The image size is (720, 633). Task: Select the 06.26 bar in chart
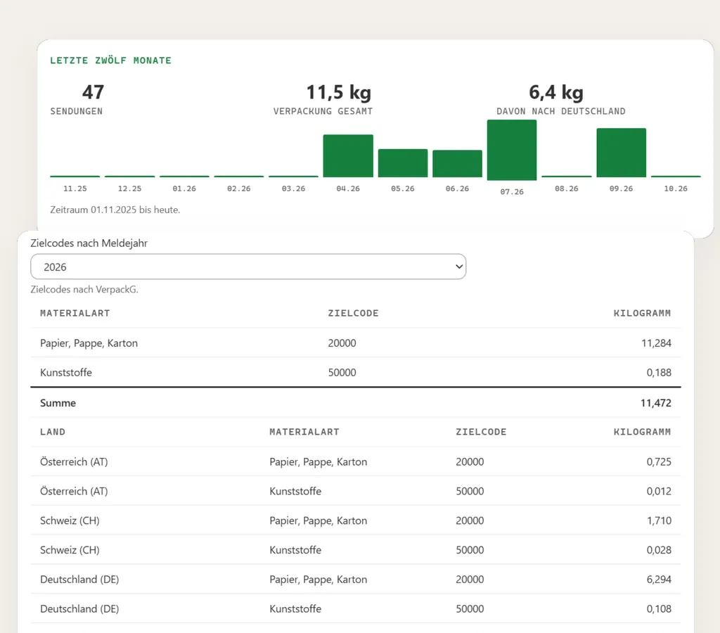point(457,164)
